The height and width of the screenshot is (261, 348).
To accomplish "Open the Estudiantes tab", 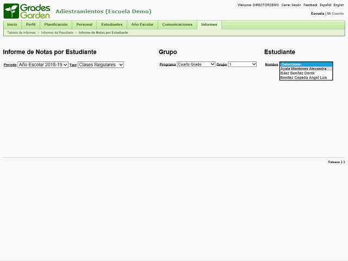I will pos(111,24).
